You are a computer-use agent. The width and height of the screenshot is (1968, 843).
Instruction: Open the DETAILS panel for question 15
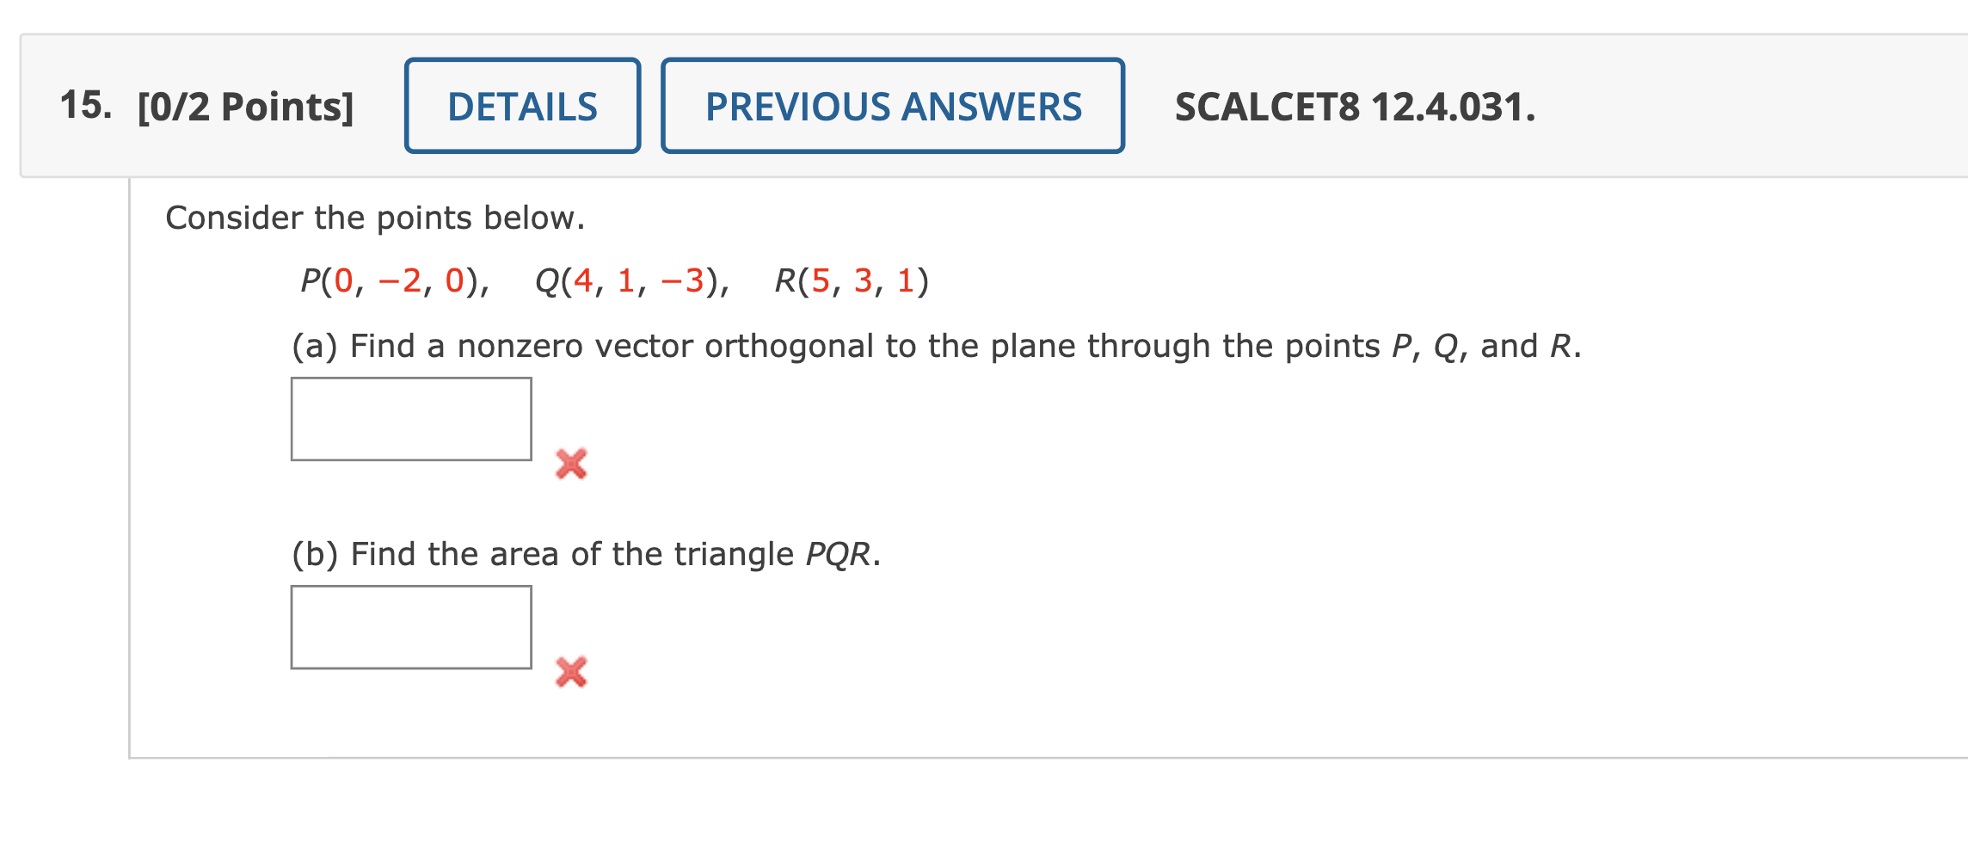pyautogui.click(x=521, y=106)
